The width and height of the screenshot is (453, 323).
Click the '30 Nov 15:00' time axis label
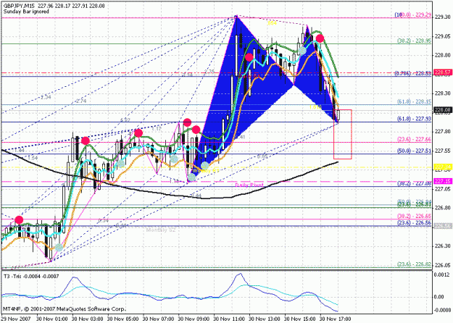[301, 319]
